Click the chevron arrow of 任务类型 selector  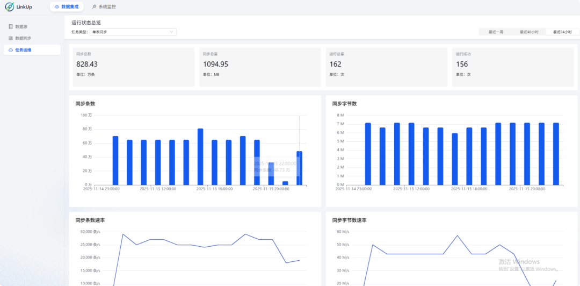pyautogui.click(x=171, y=32)
